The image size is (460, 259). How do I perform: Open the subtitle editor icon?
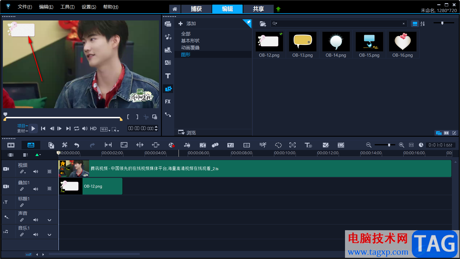(231, 145)
